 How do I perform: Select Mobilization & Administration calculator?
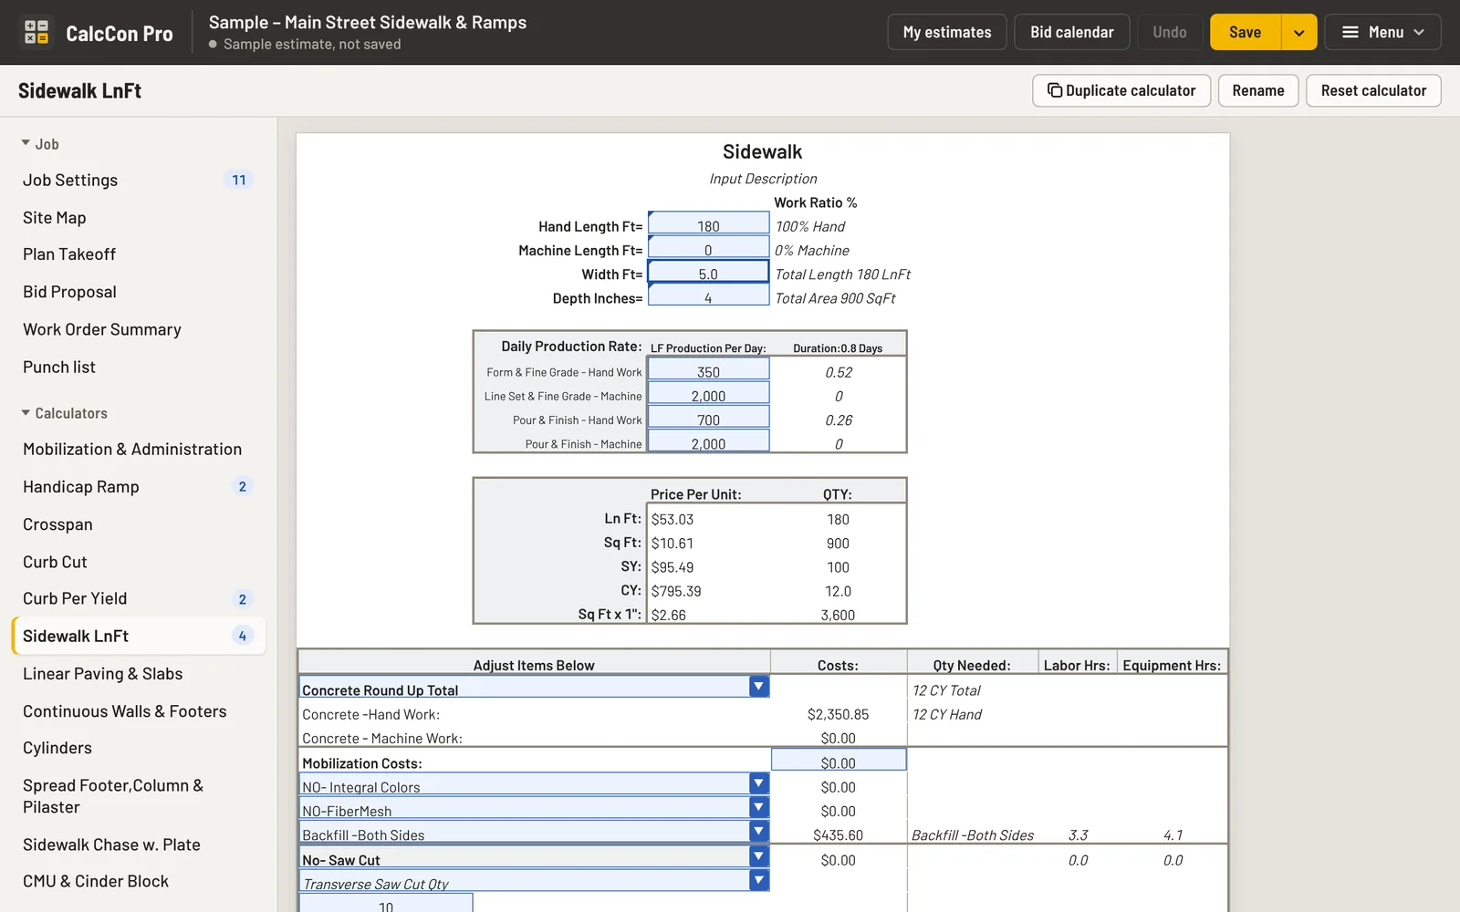click(139, 450)
